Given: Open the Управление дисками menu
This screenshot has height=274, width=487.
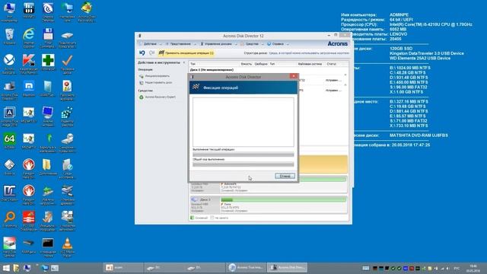Looking at the screenshot, I should click(218, 44).
